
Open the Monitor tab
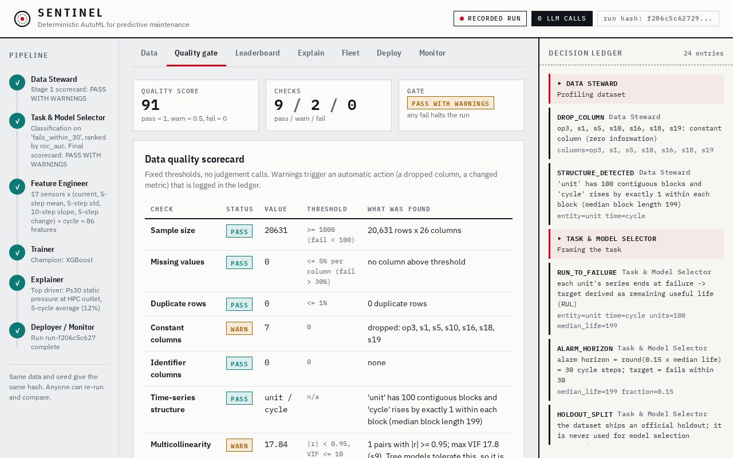point(432,53)
